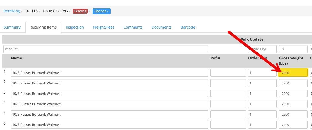Click the Pending status badge
Viewport: 312px width, 130px height.
point(80,11)
